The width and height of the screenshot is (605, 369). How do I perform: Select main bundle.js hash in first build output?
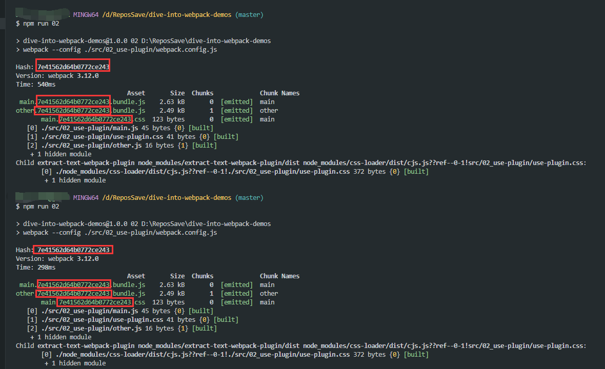click(73, 102)
